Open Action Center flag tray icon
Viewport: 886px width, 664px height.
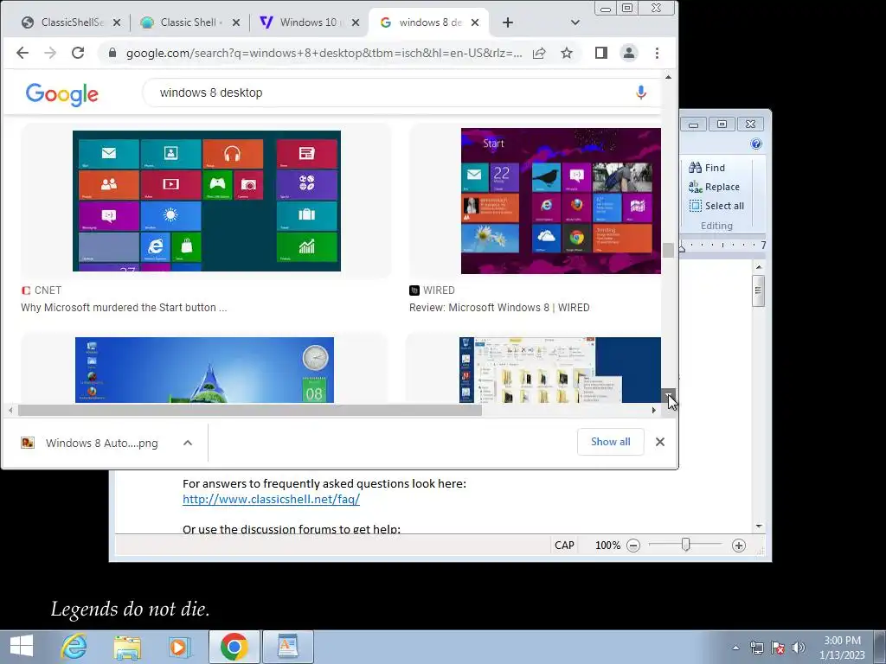(778, 648)
